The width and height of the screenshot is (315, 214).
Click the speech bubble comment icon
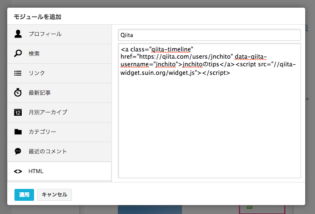click(x=18, y=151)
